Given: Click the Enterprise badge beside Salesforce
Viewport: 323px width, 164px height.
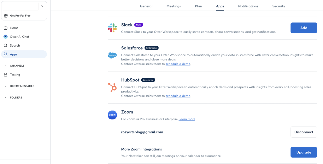Looking at the screenshot, I should pos(152,48).
